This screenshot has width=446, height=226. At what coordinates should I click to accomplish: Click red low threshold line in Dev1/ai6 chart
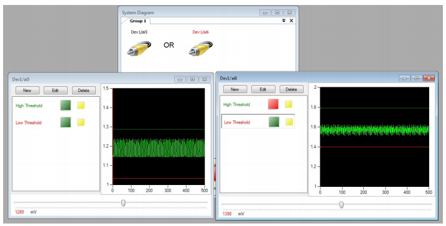tap(374, 147)
